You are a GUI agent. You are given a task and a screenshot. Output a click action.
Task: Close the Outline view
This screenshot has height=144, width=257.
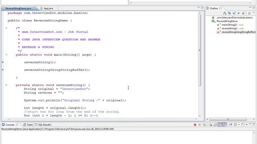click(x=220, y=8)
